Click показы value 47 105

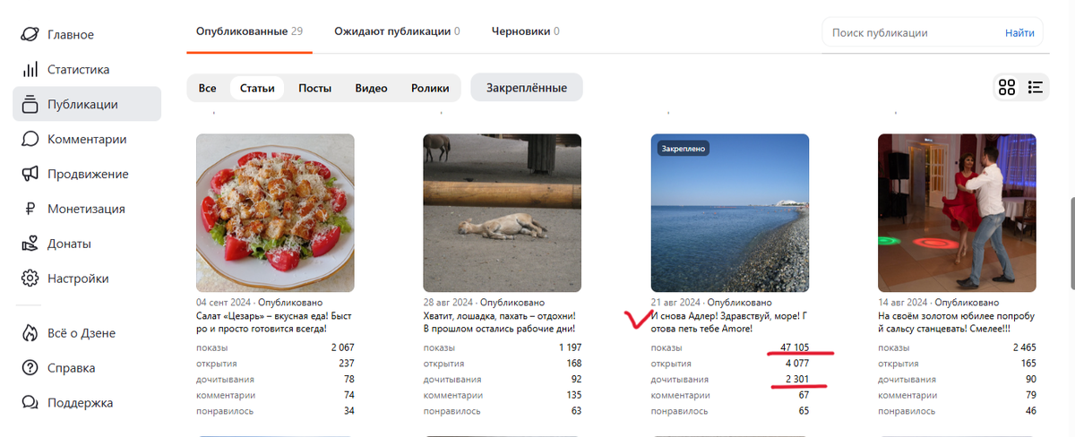click(794, 347)
